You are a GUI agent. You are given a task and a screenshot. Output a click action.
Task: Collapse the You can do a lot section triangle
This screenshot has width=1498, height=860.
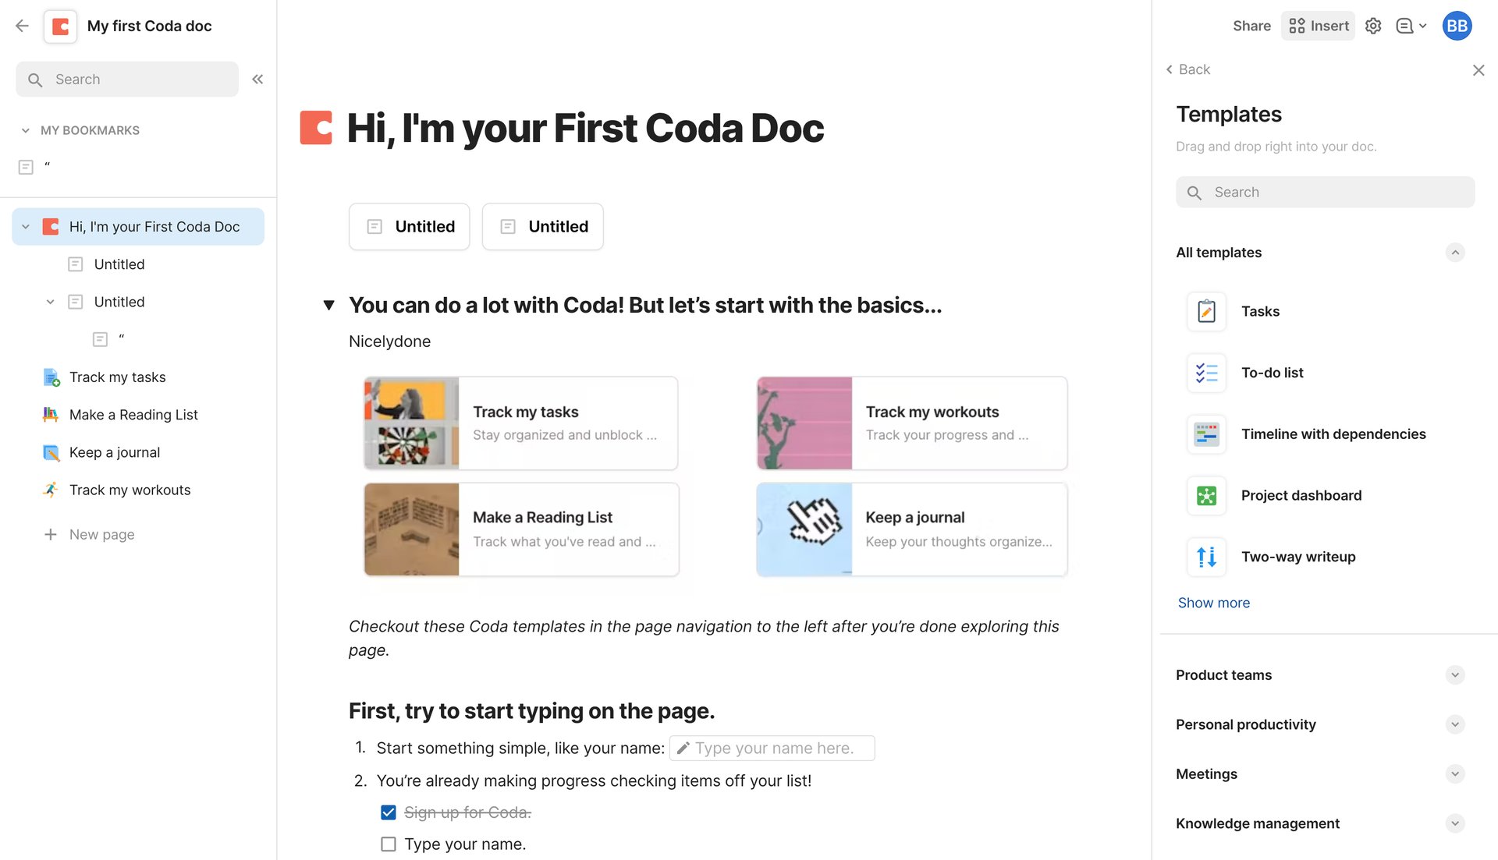click(x=330, y=305)
